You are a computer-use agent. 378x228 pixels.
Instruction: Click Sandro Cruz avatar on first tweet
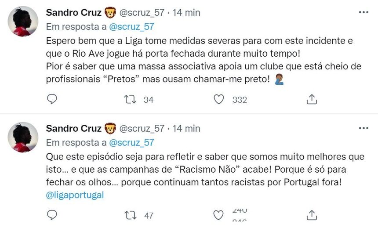pyautogui.click(x=23, y=21)
